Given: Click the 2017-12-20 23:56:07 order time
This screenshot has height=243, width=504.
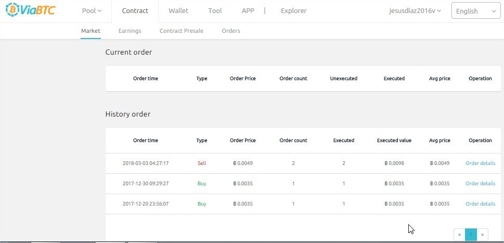Looking at the screenshot, I should tap(146, 204).
